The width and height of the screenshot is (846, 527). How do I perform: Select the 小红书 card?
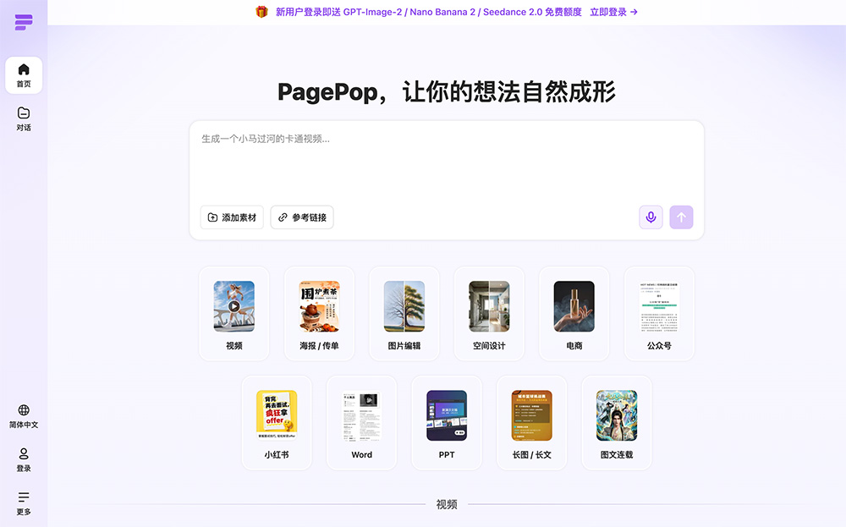click(x=277, y=423)
